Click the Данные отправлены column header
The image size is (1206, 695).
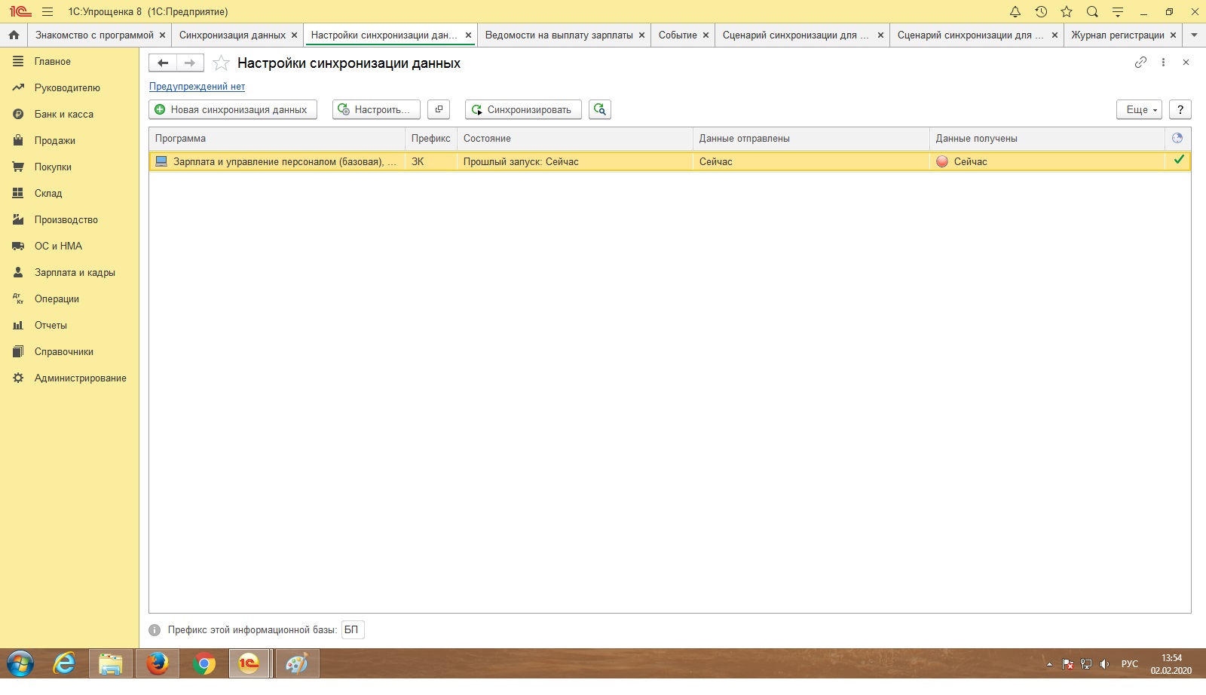tap(811, 138)
